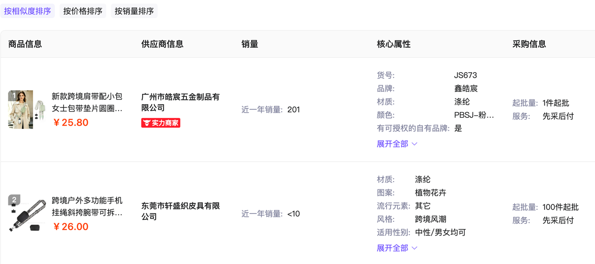Sort by similarity using 按相似度排序 tab
This screenshot has height=264, width=595.
pos(27,11)
